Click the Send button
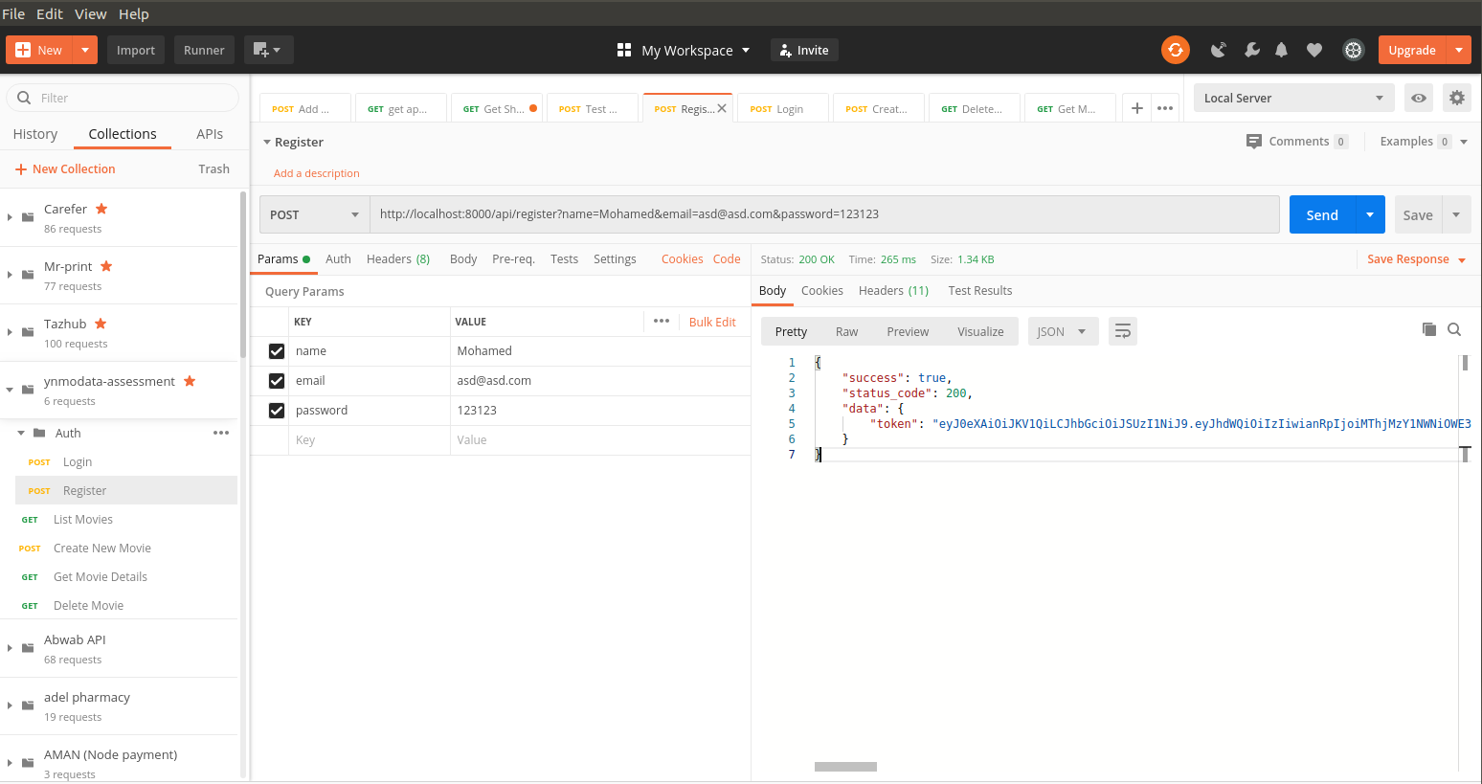The height and width of the screenshot is (784, 1482). point(1322,214)
